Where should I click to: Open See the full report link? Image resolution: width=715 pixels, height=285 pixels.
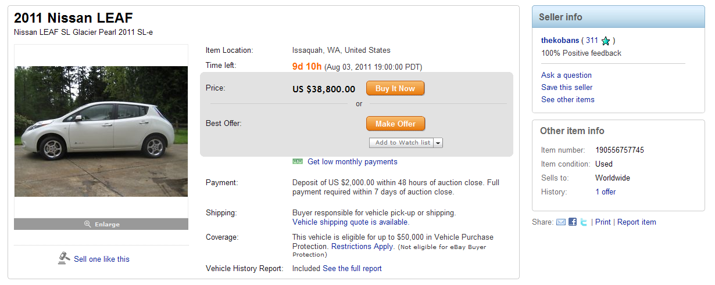pyautogui.click(x=352, y=268)
